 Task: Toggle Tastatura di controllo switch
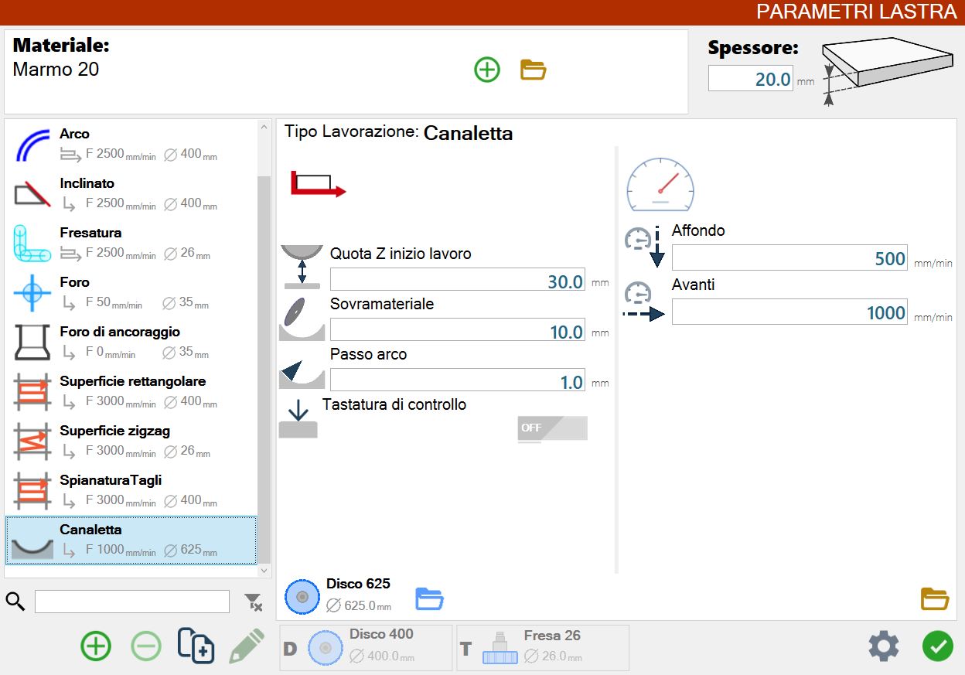[x=552, y=428]
